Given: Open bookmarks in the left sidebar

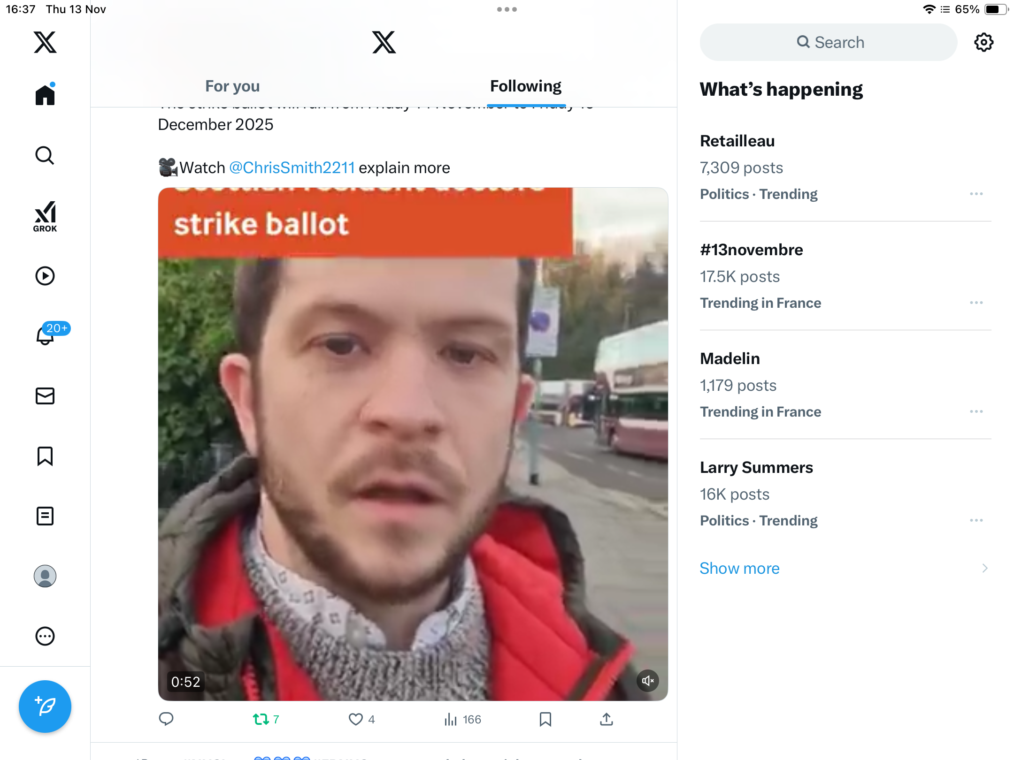Looking at the screenshot, I should click(45, 456).
